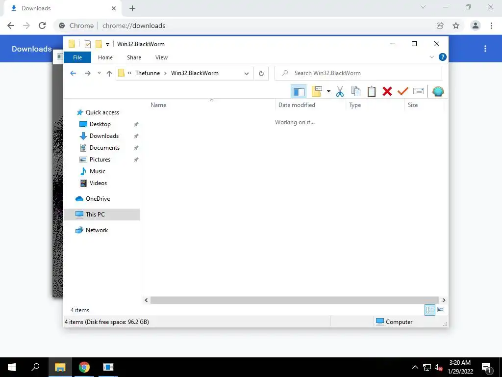Expand the hidden path chevrons before Thefunne
Viewport: 502px width, 377px height.
[129, 73]
